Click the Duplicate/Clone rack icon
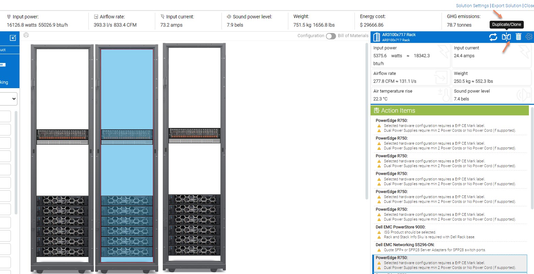This screenshot has width=534, height=274. point(506,37)
